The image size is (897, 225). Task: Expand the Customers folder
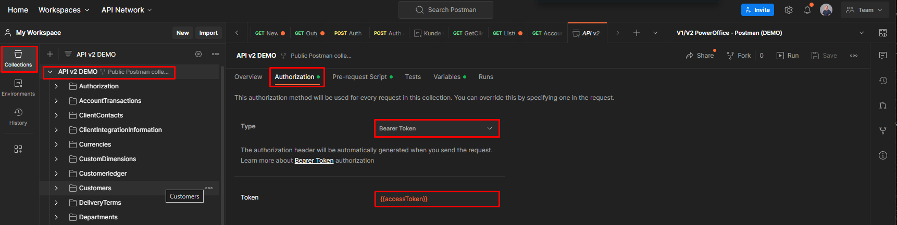tap(56, 188)
